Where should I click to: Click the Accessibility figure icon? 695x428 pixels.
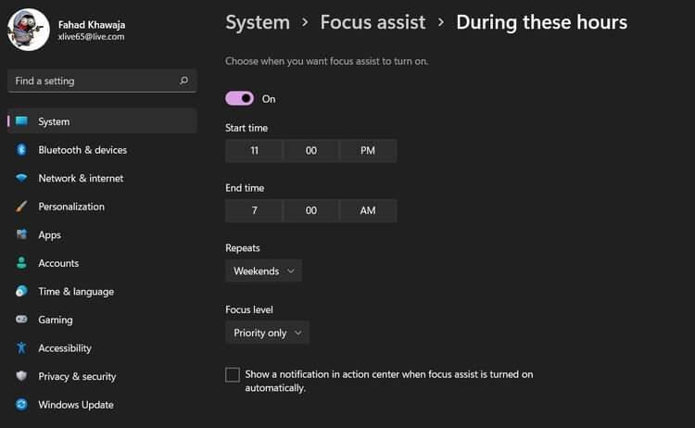coord(21,347)
